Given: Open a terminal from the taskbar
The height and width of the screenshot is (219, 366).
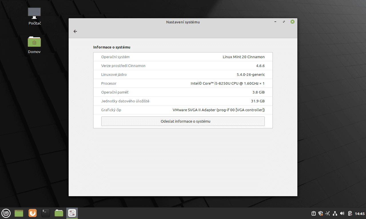Looking at the screenshot, I should pyautogui.click(x=45, y=213).
